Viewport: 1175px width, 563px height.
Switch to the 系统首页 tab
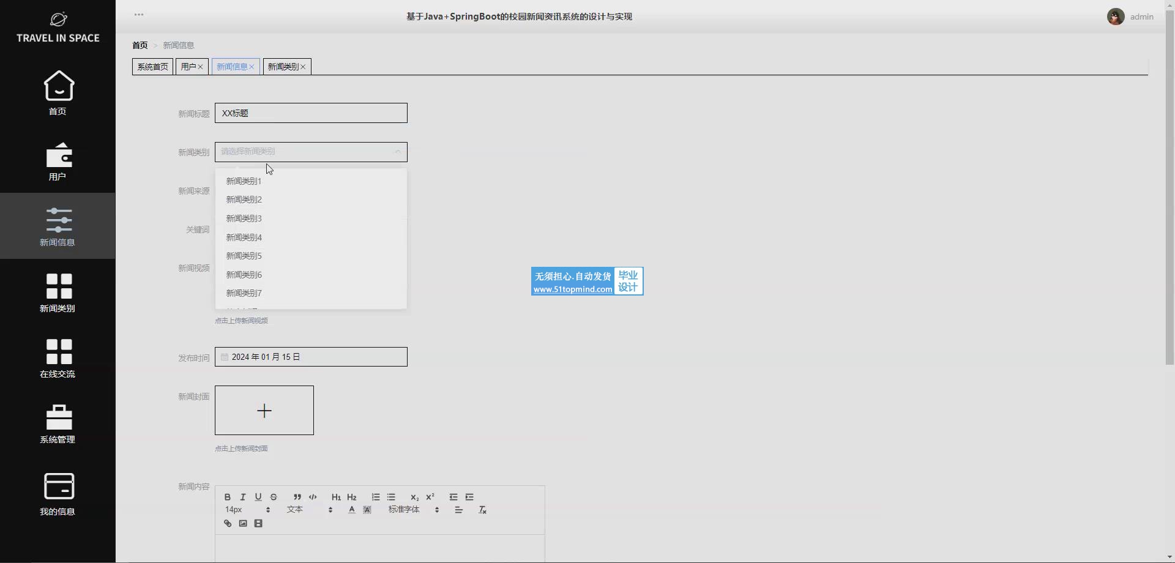click(152, 67)
